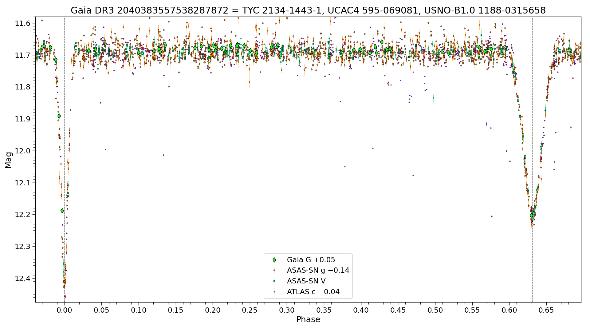
Task: Select the ASAS-SN V legend label
Action: [306, 281]
